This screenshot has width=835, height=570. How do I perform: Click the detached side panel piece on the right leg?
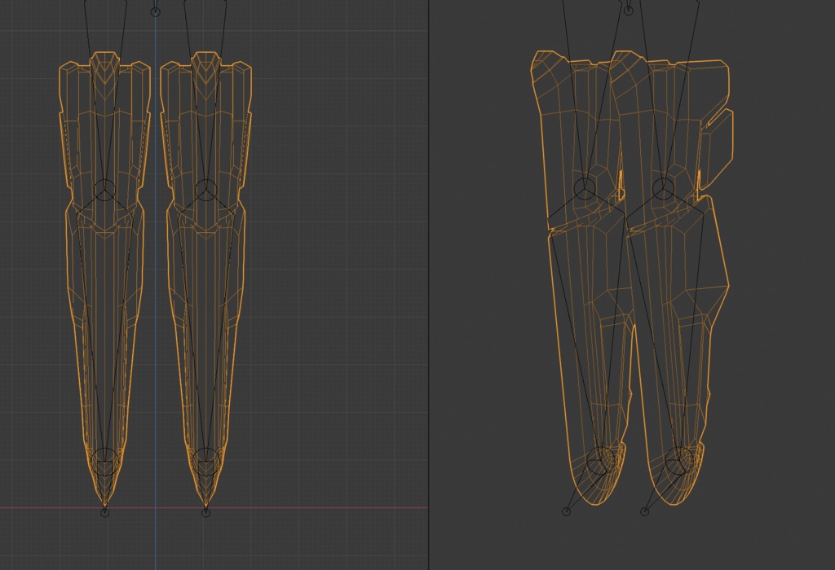721,142
